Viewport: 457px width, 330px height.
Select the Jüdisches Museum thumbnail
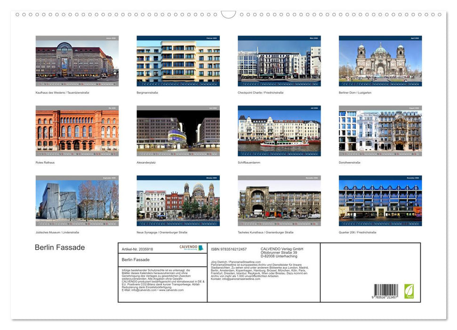point(77,201)
